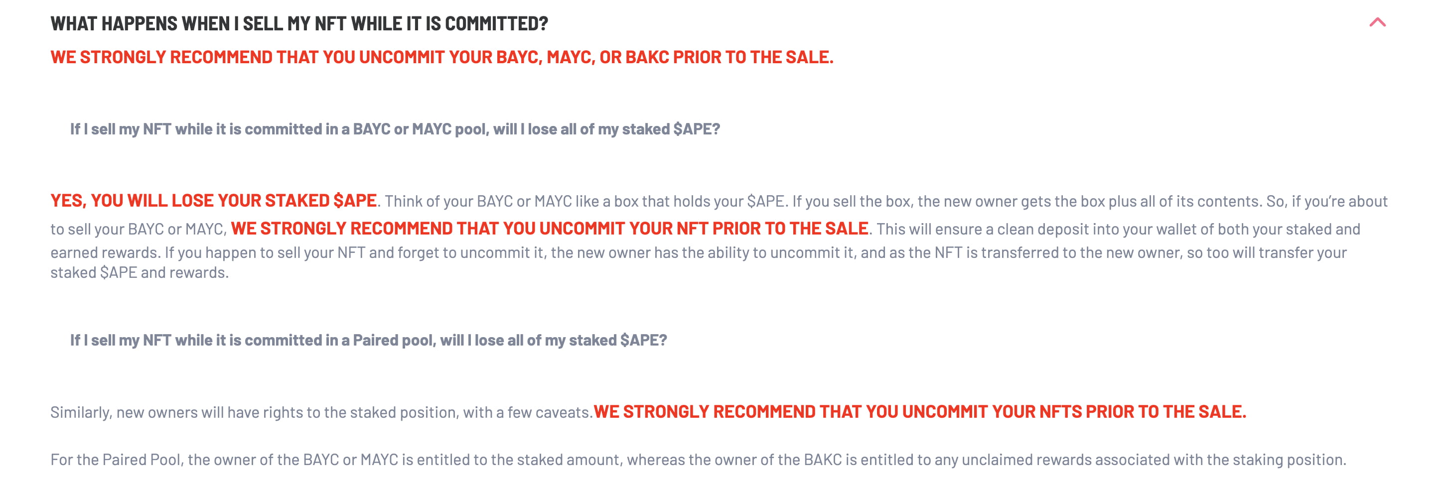Select the BAYC or MAYC pool sub-question

395,129
